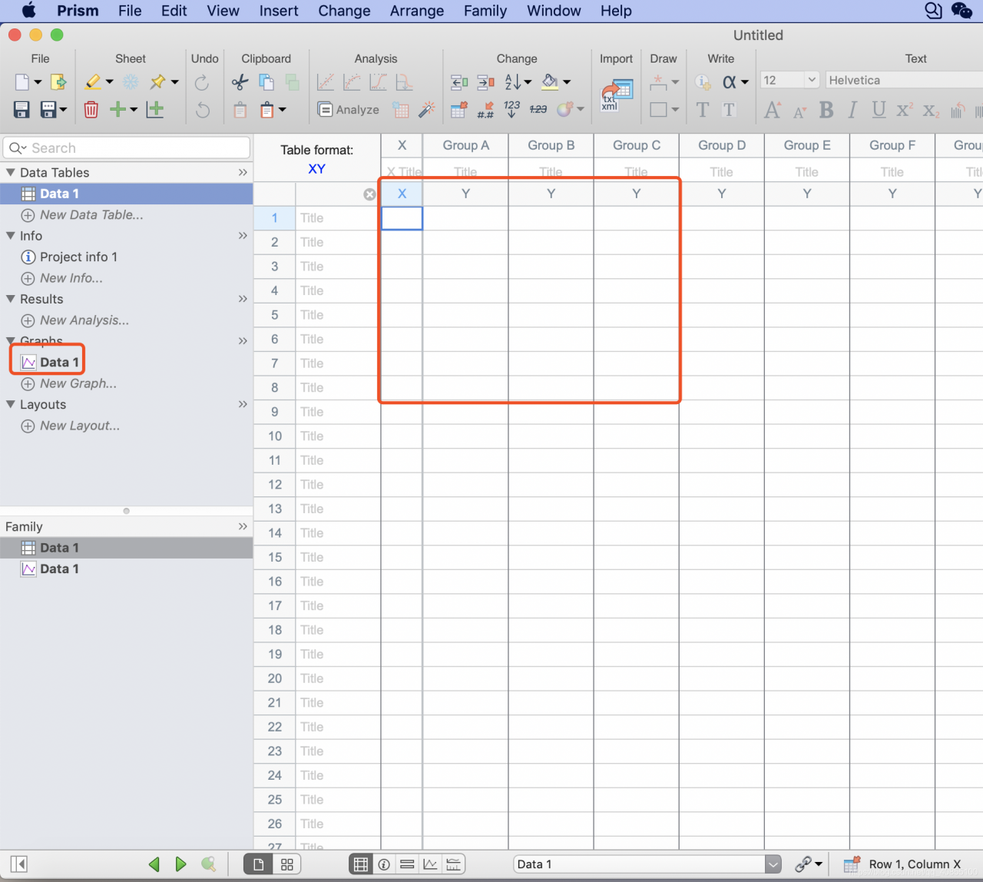
Task: Click the New file icon
Action: click(22, 82)
